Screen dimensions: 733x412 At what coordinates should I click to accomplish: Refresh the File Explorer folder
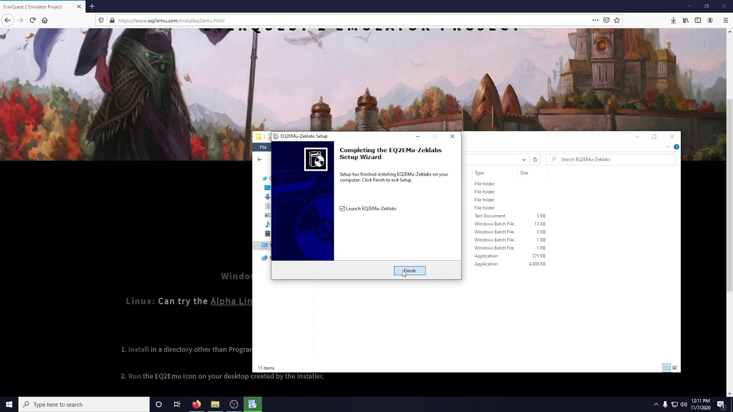coord(535,160)
